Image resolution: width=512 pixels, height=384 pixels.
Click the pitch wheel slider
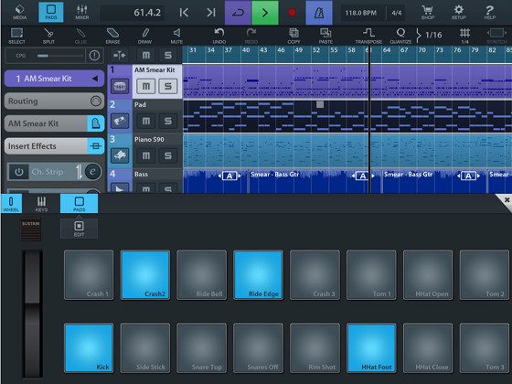pyautogui.click(x=32, y=314)
